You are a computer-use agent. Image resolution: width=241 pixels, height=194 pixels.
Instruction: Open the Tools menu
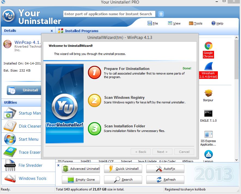pos(196,23)
